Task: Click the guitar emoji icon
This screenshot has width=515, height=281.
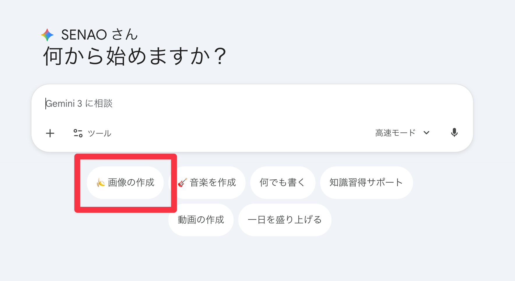Action: [x=182, y=183]
